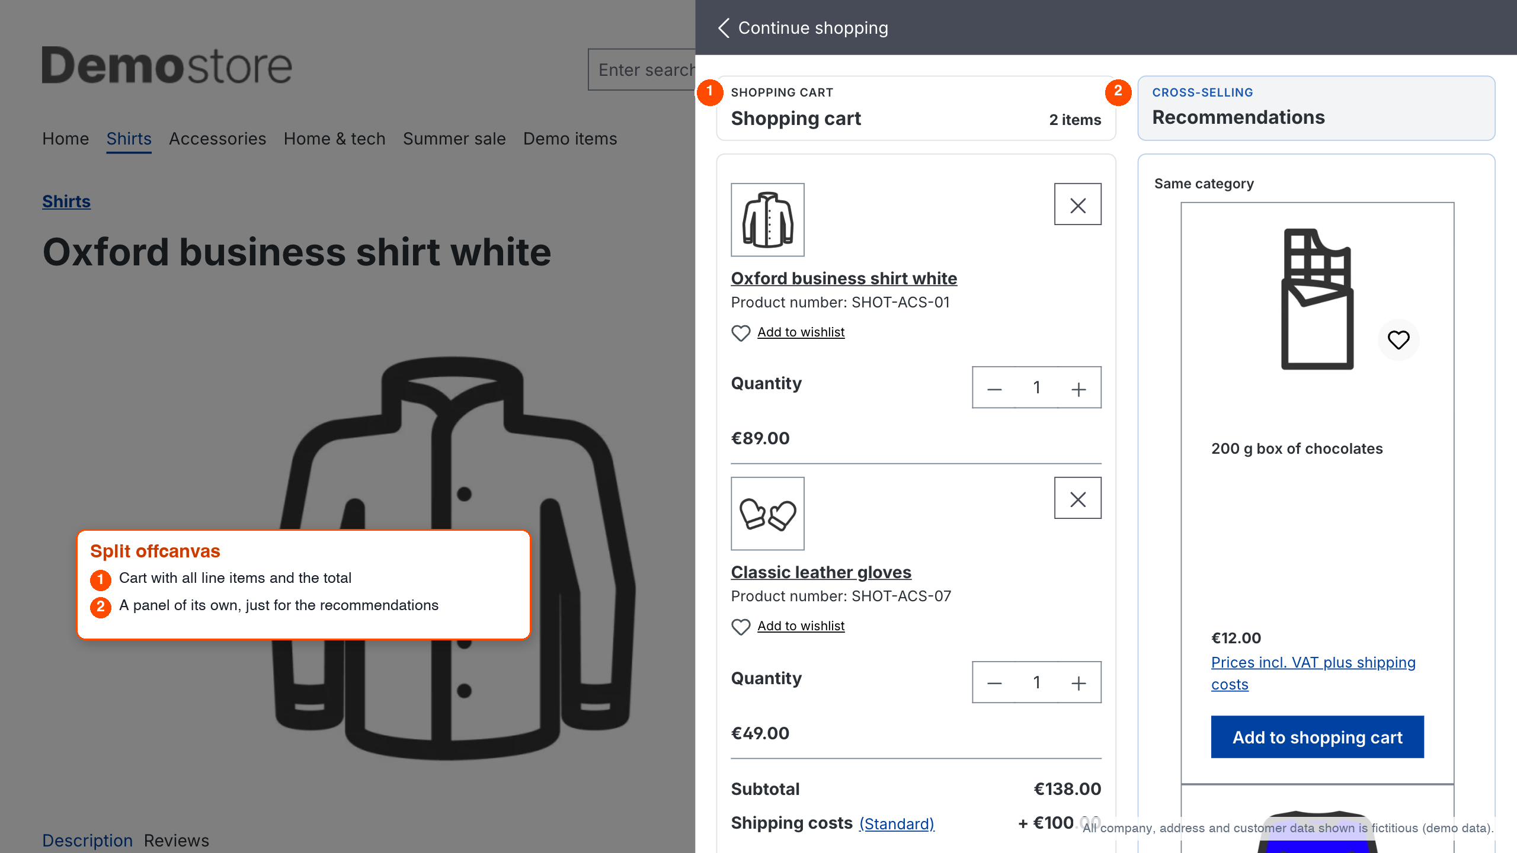Click the leather gloves quantity value field
The height and width of the screenshot is (853, 1517).
pos(1037,682)
